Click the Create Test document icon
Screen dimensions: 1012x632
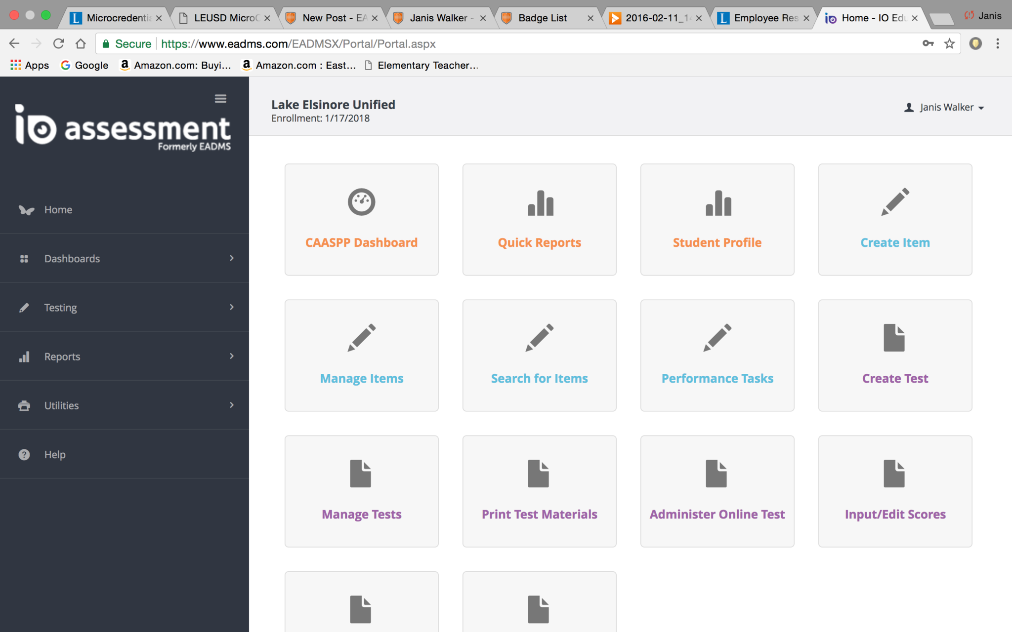click(894, 338)
